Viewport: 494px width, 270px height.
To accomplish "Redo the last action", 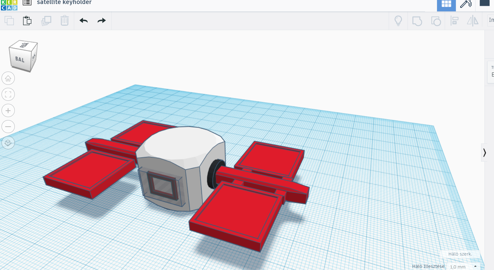I will pyautogui.click(x=102, y=21).
